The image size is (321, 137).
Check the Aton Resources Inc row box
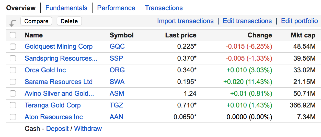(x=13, y=117)
